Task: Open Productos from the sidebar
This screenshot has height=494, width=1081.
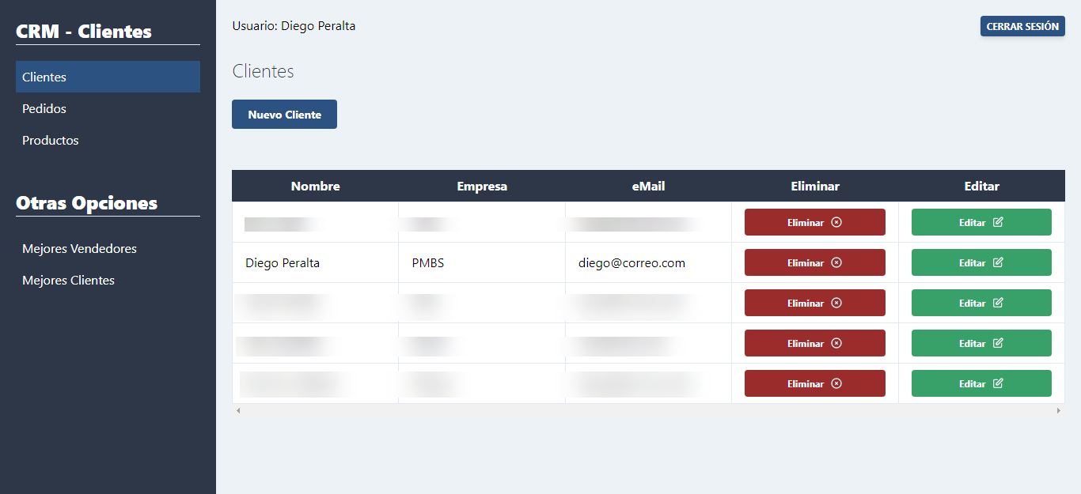Action: [x=108, y=140]
